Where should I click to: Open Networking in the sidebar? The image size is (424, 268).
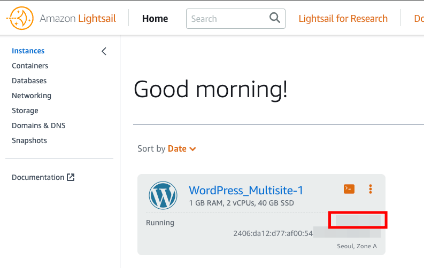coord(32,96)
